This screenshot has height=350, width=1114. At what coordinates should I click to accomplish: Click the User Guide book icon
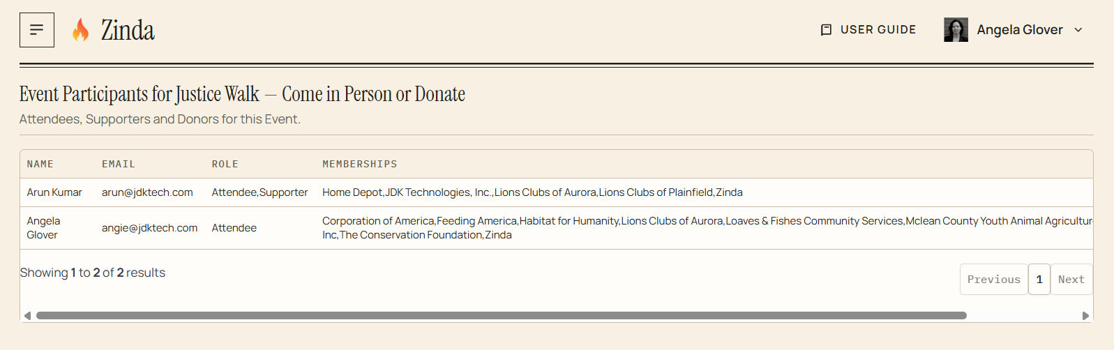click(826, 30)
